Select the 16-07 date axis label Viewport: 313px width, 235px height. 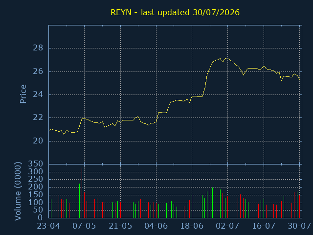[264, 226]
